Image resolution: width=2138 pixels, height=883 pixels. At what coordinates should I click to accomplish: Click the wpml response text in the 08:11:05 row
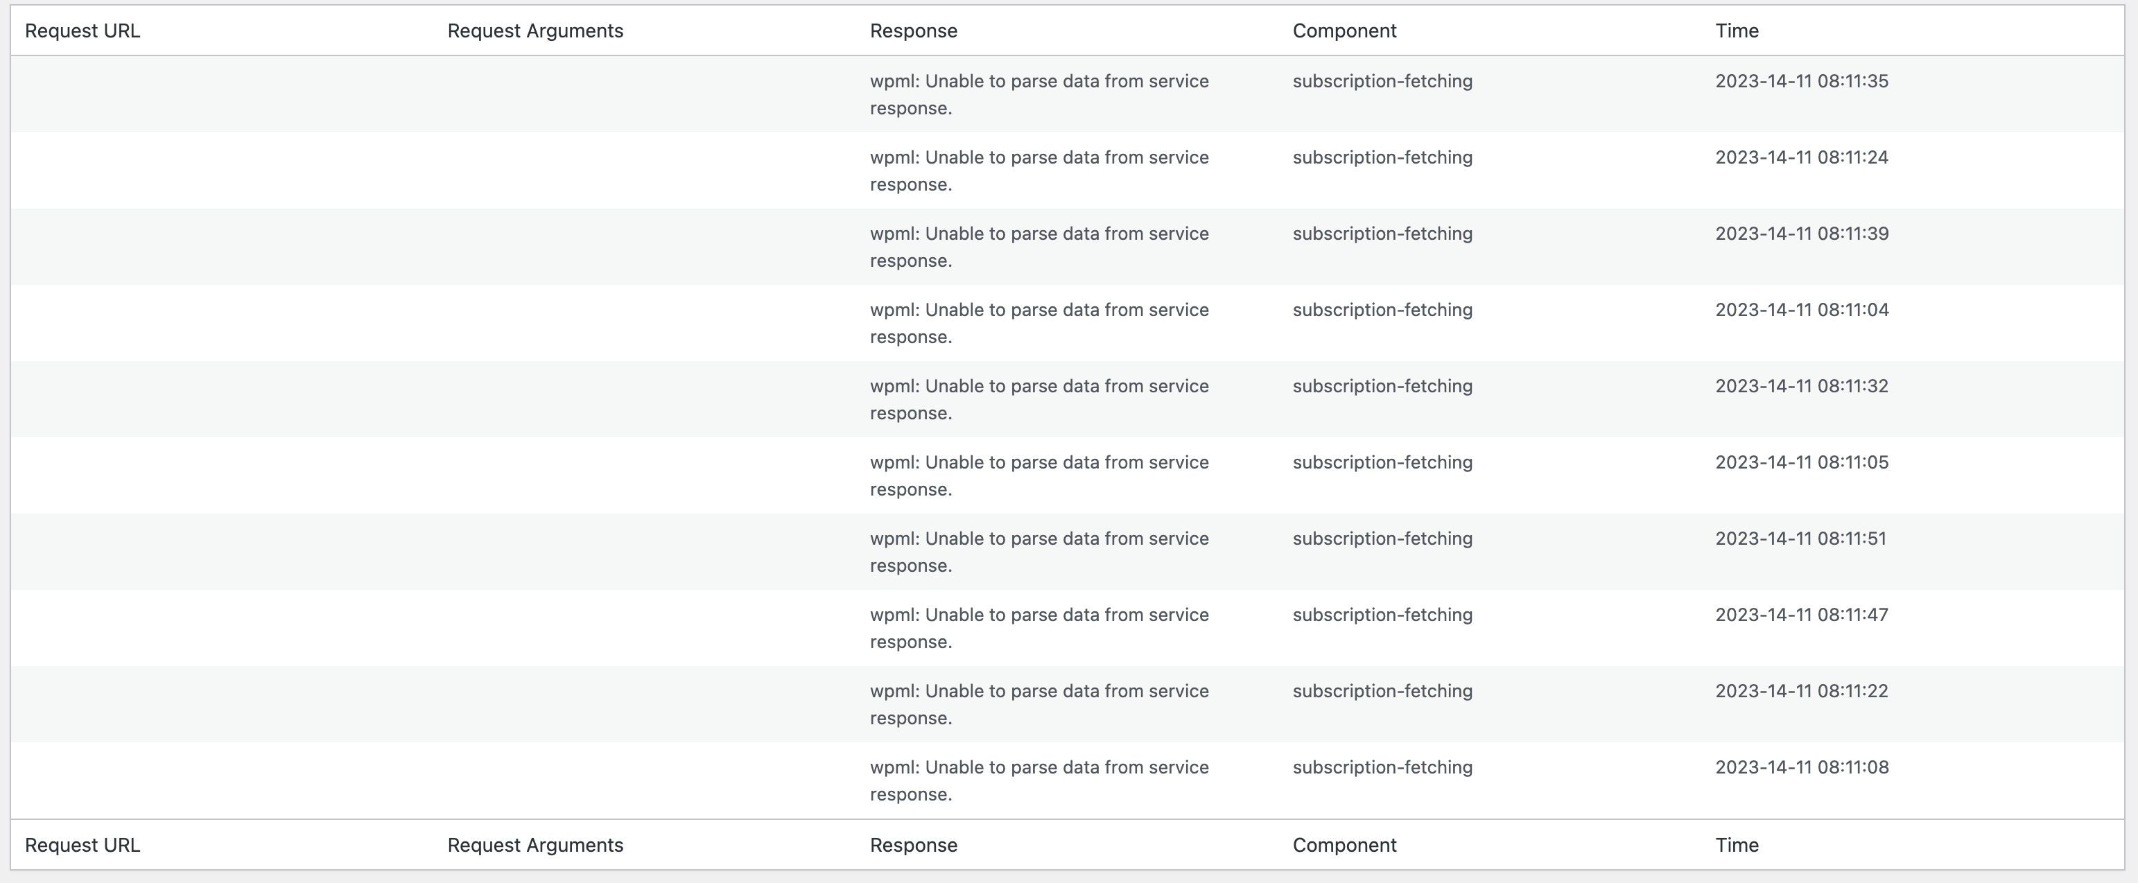(x=1039, y=476)
